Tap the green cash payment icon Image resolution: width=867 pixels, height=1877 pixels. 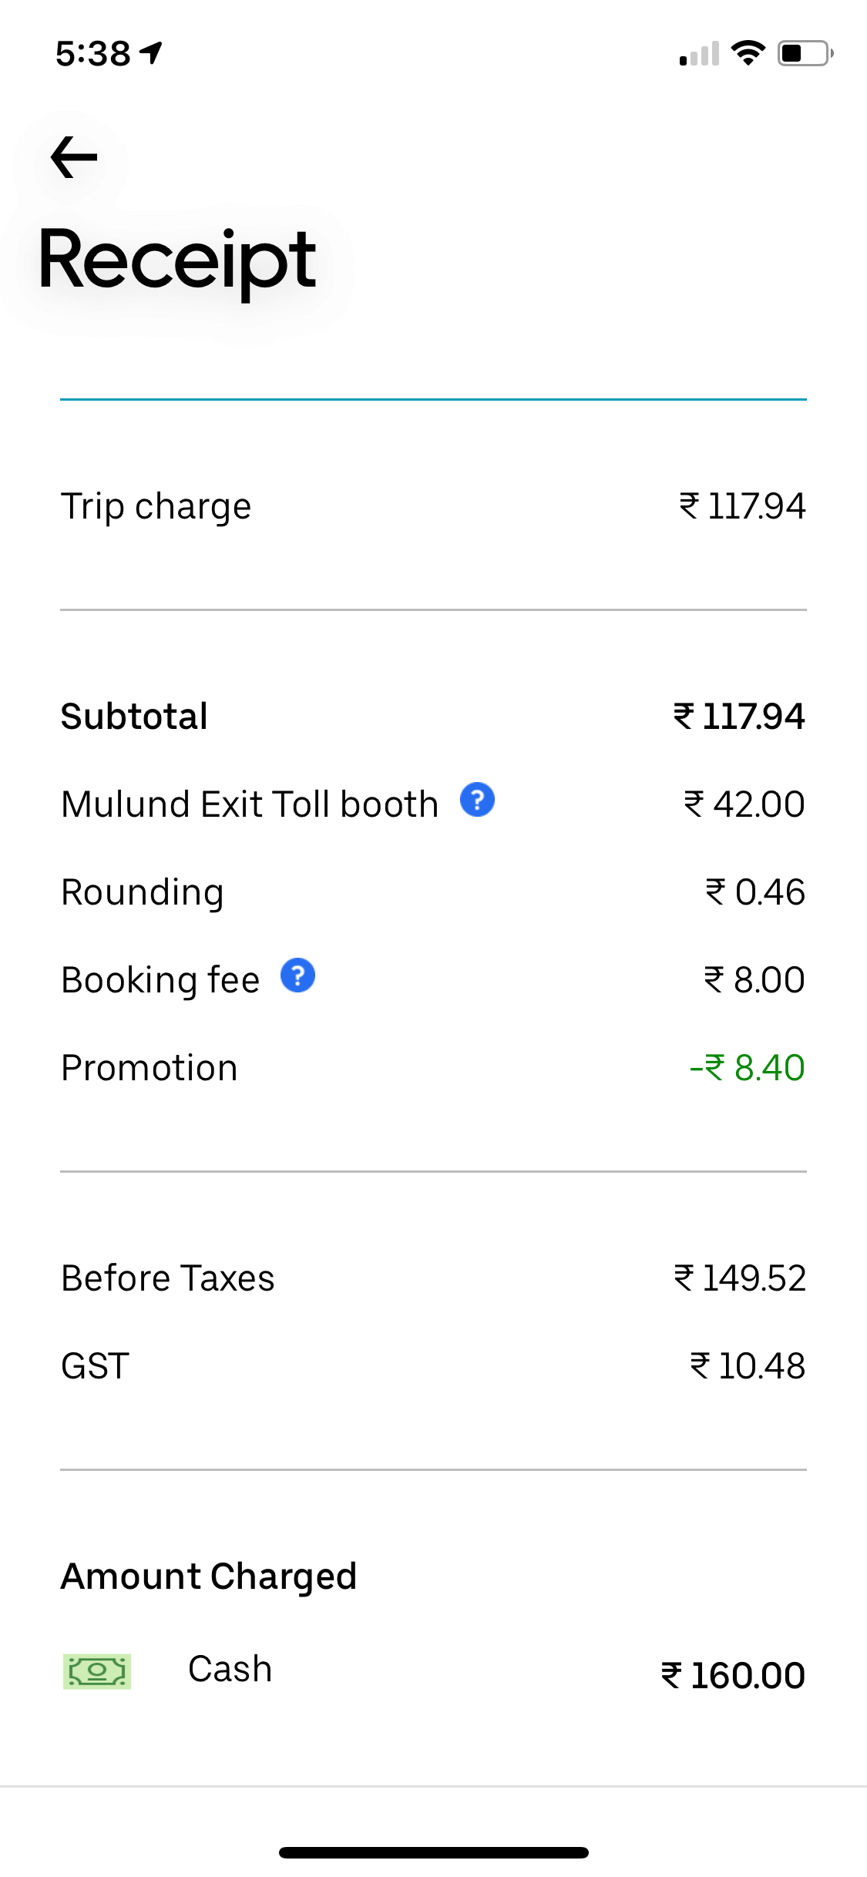pyautogui.click(x=97, y=1671)
